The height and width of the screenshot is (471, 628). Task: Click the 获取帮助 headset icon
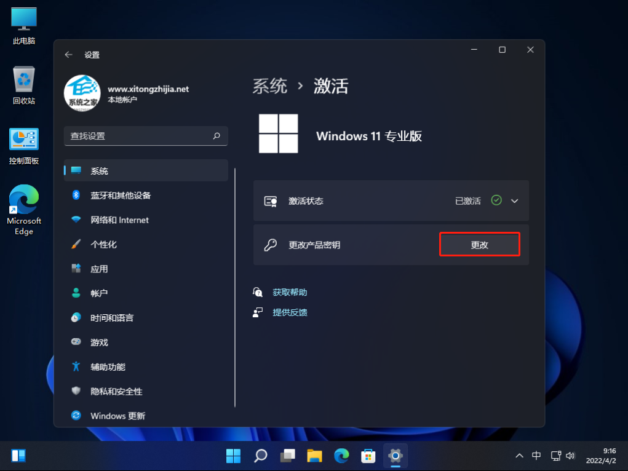pyautogui.click(x=258, y=292)
